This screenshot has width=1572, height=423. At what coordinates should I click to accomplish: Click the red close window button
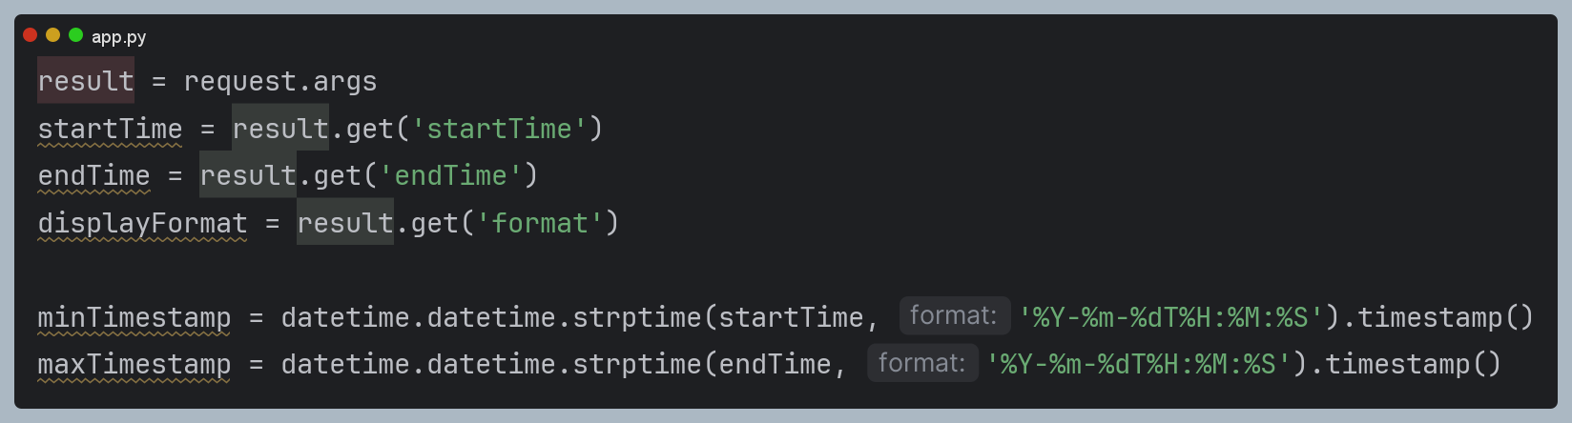pos(30,35)
